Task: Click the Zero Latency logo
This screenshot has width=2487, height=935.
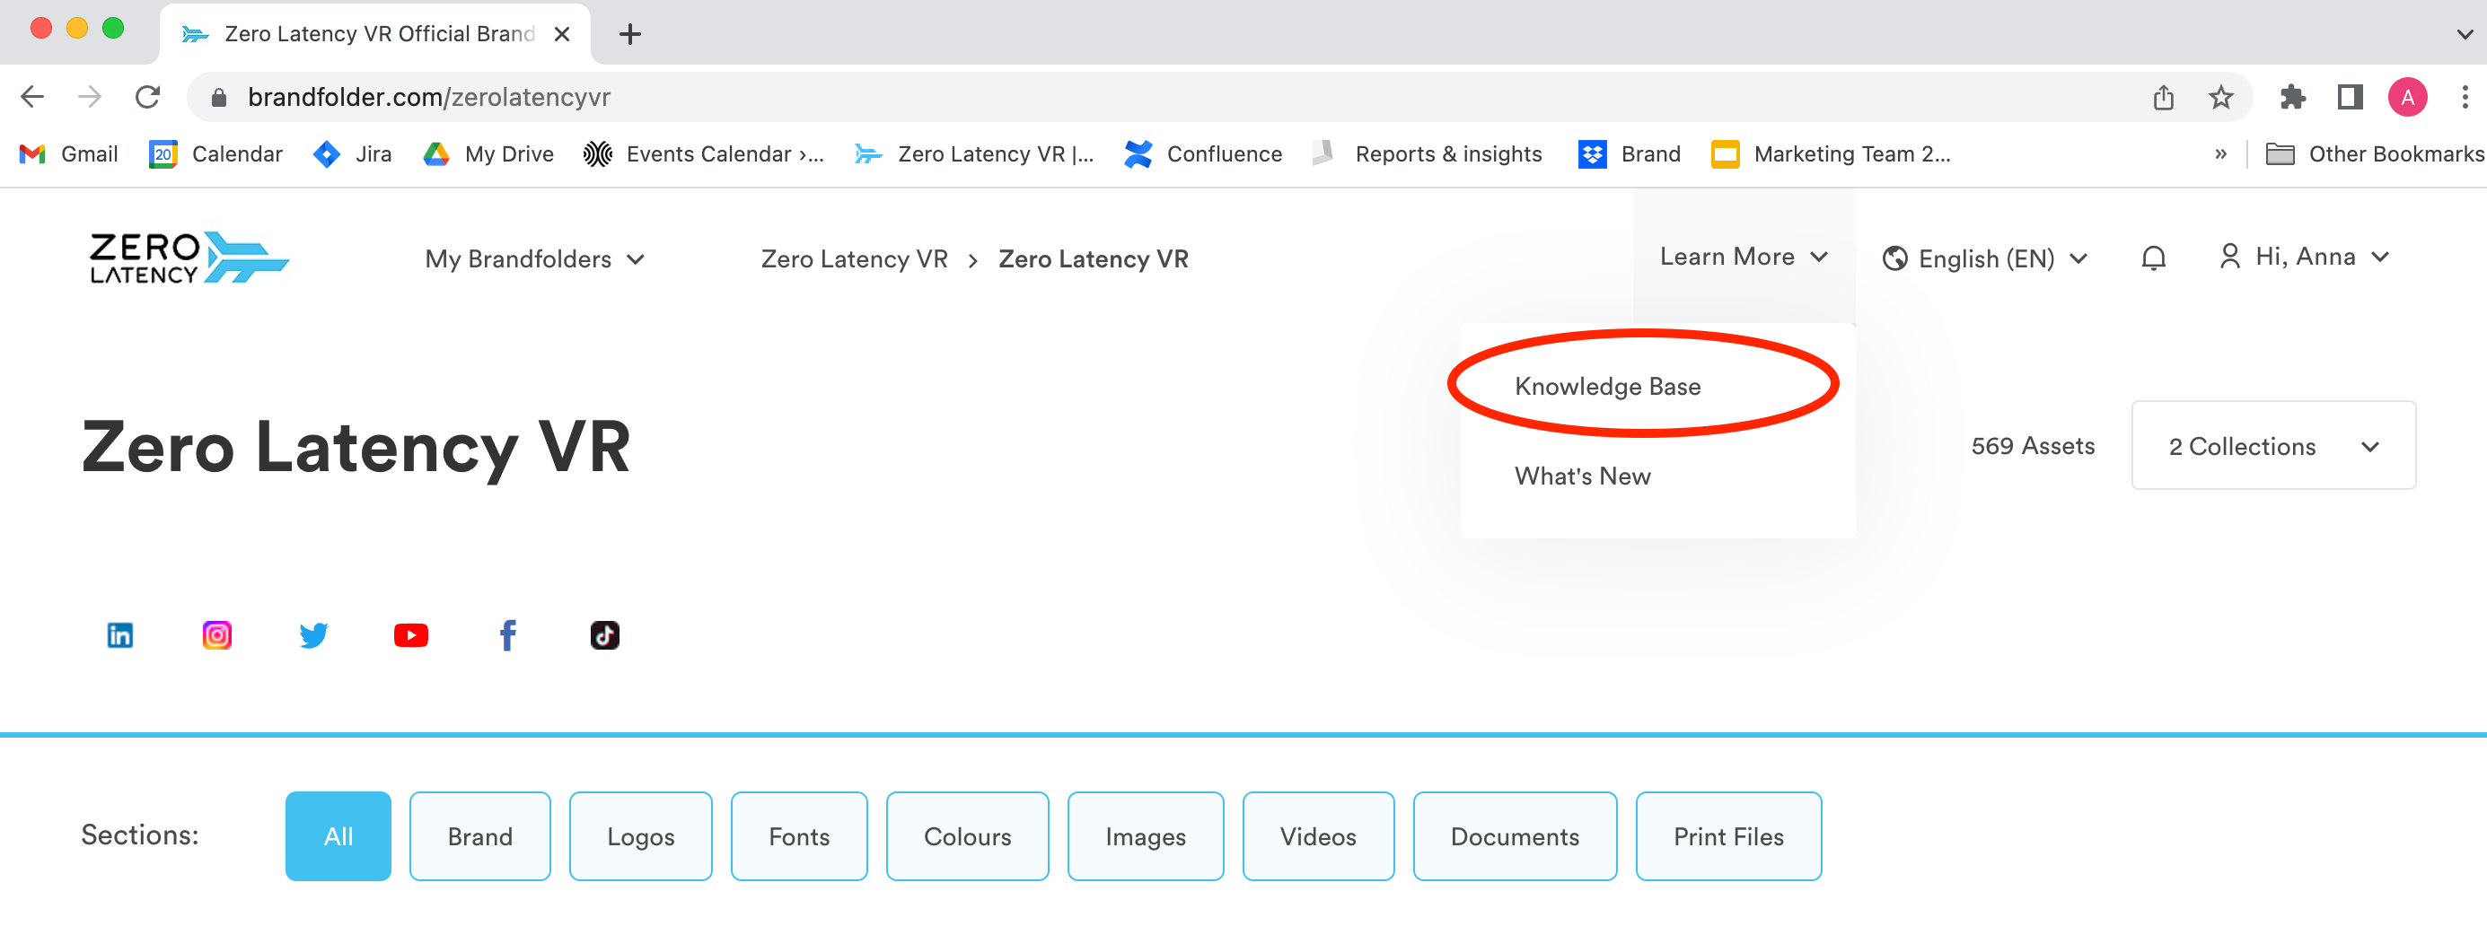Action: [x=189, y=258]
